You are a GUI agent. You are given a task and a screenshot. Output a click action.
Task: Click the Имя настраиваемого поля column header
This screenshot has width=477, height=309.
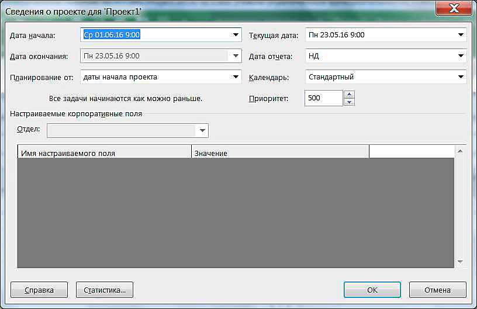tap(105, 153)
